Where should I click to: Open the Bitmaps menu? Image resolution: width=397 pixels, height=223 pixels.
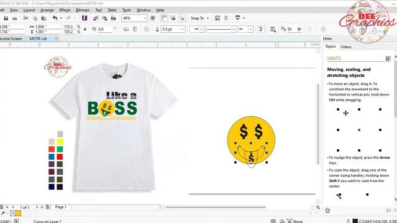pos(83,10)
